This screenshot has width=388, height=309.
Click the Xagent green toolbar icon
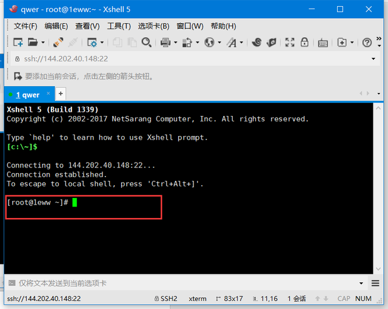(272, 42)
